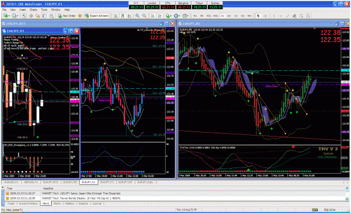Open the 'Taiwan Bonds Steady' news headline
This screenshot has height=213, width=351.
[81, 198]
